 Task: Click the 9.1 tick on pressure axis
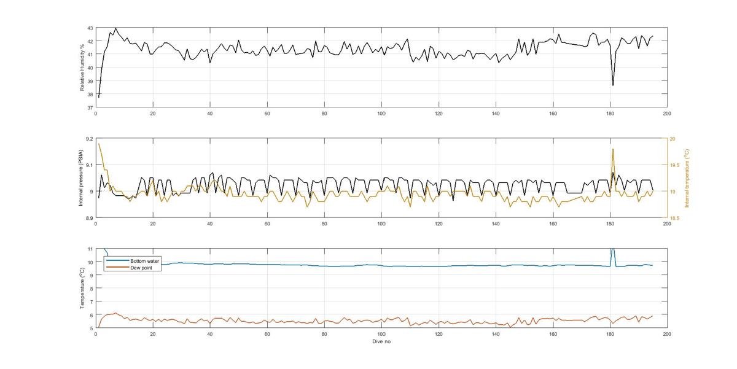point(88,165)
